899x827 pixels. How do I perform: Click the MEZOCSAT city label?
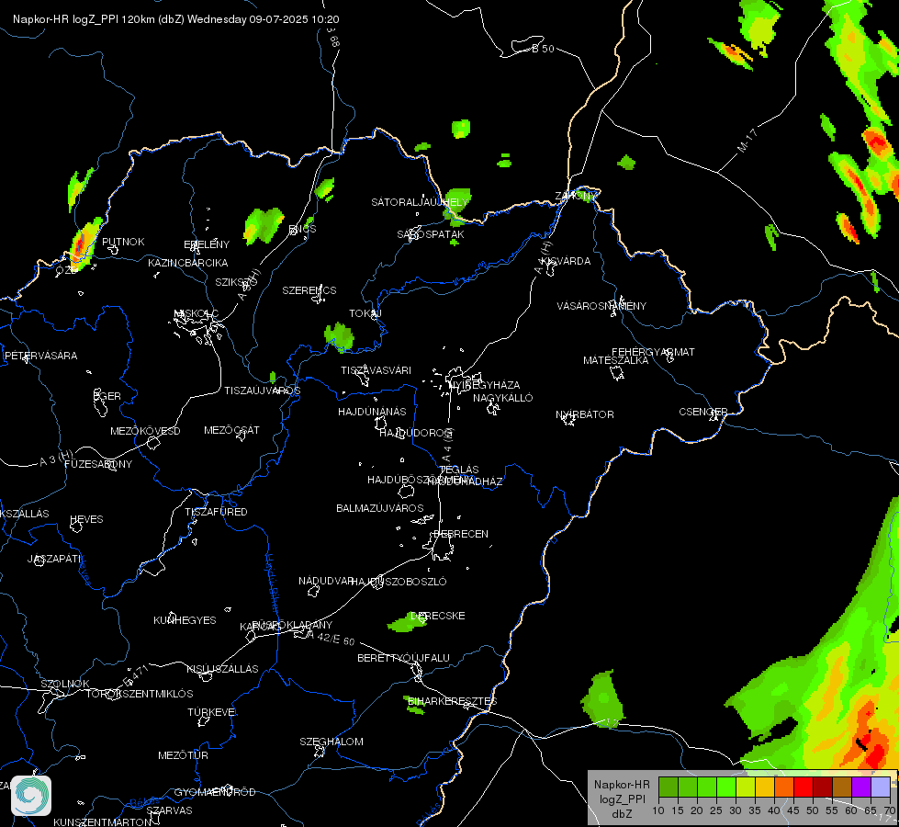click(231, 430)
